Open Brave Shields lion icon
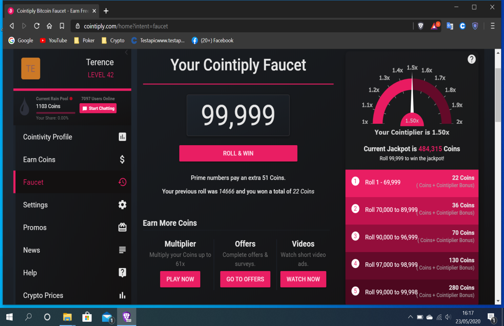 (421, 26)
